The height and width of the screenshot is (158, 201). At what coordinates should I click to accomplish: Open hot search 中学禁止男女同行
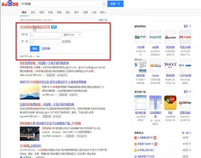146,150
